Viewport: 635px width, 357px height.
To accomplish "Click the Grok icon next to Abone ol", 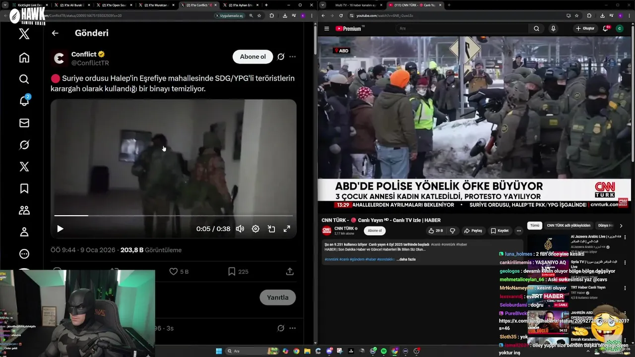I will click(x=281, y=57).
